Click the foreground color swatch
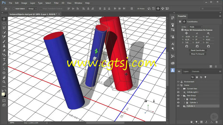The image size is (223, 125). [3, 94]
